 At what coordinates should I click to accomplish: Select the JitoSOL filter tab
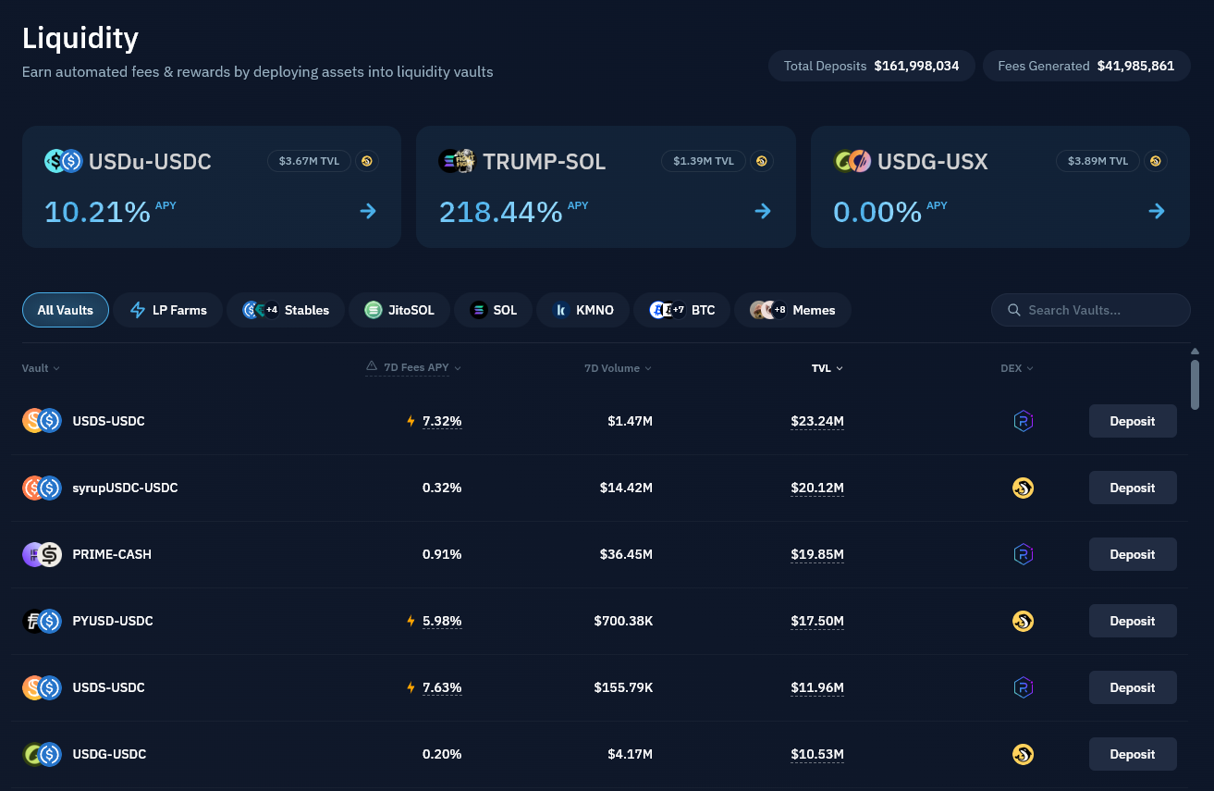399,310
